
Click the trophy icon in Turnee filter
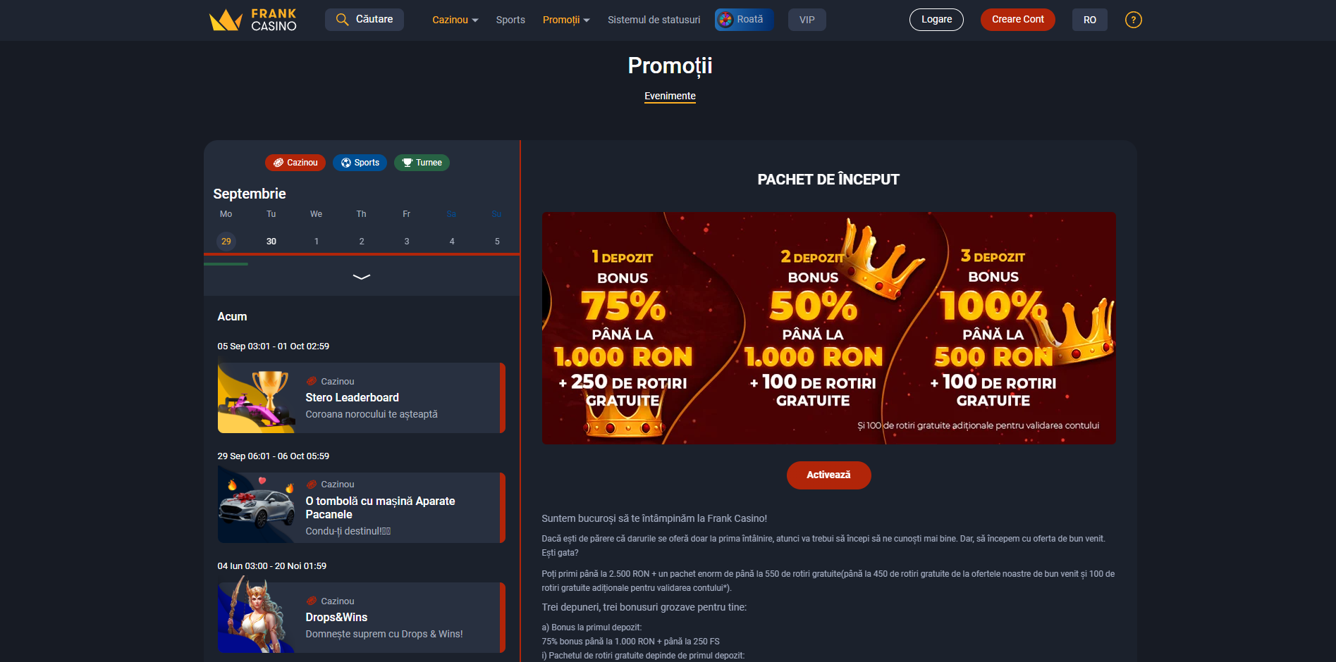(407, 163)
